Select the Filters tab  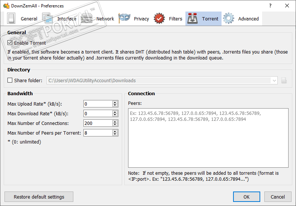[x=168, y=19]
